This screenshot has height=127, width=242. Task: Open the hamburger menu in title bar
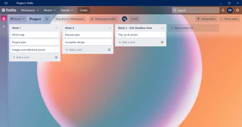click(6, 3)
